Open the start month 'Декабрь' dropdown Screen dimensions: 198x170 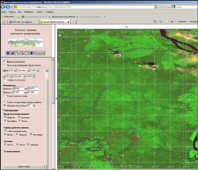pos(24,70)
